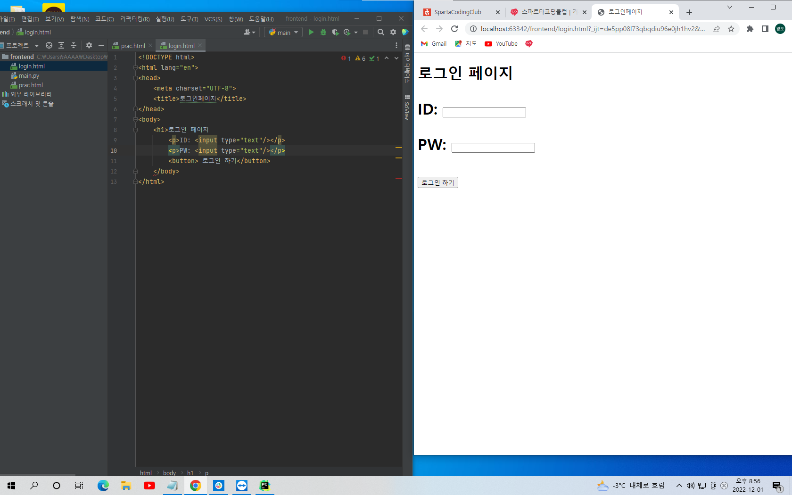Select opened file with the crosshair locate icon
The width and height of the screenshot is (792, 495).
49,45
